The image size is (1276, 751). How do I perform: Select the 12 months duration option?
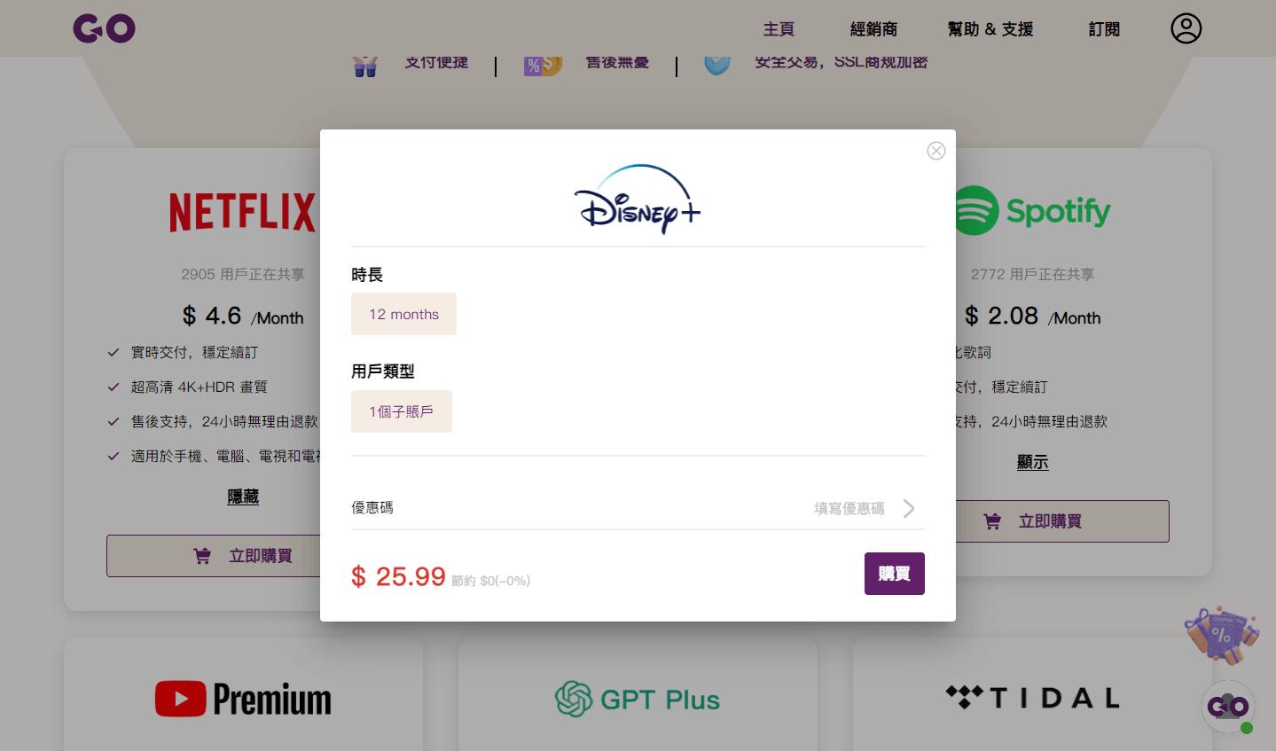pyautogui.click(x=403, y=314)
